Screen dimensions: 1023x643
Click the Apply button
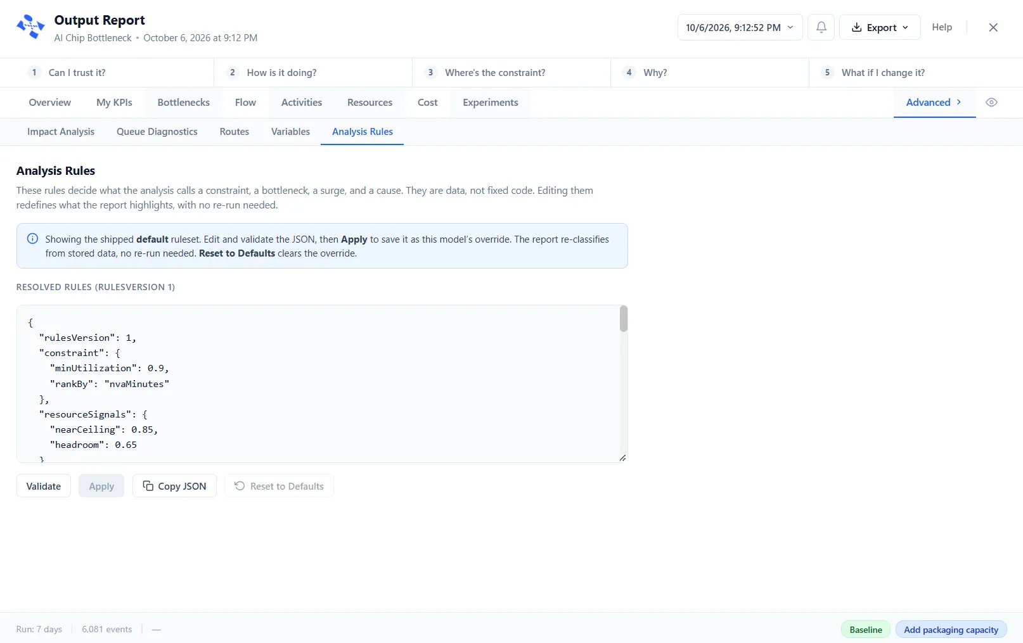(101, 486)
